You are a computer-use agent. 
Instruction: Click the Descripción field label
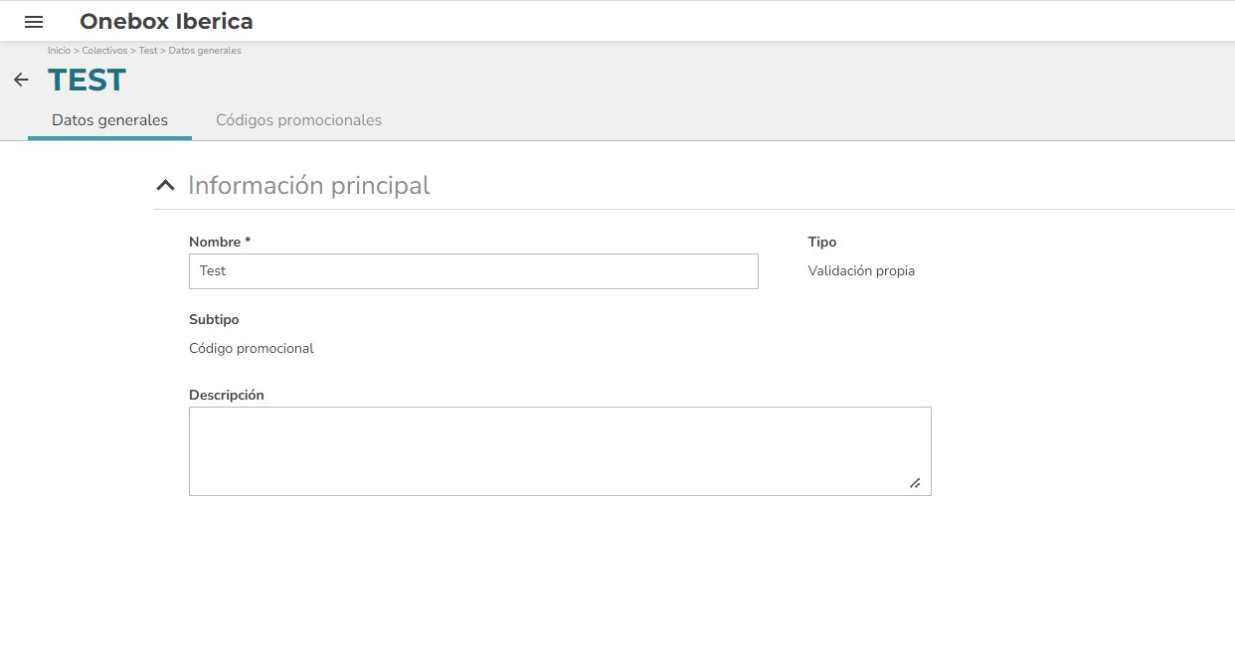click(227, 395)
